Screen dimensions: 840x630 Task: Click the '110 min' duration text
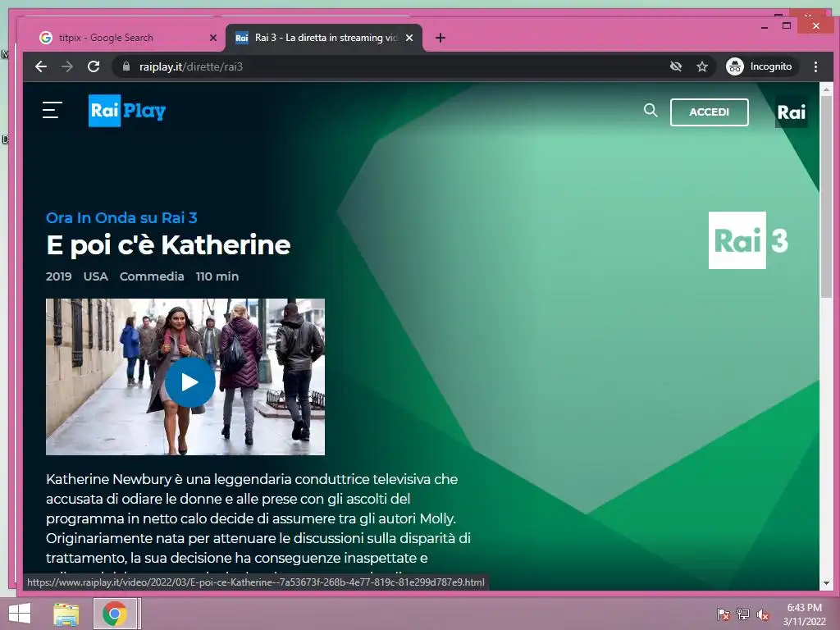[217, 276]
